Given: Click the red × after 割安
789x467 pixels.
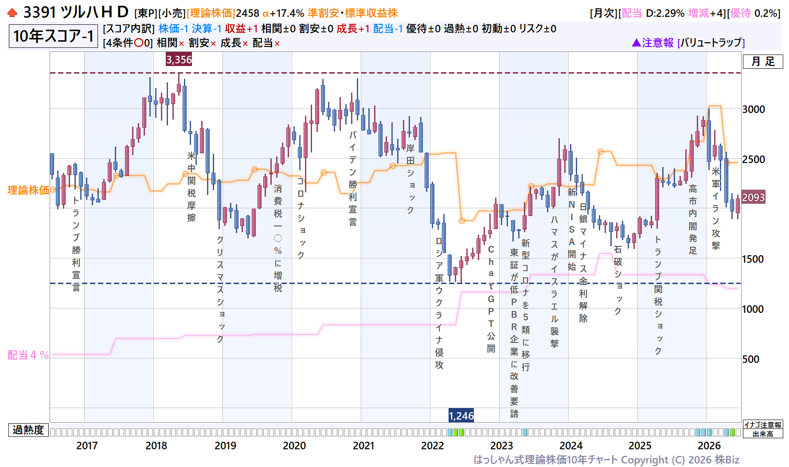Looking at the screenshot, I should click(x=213, y=43).
